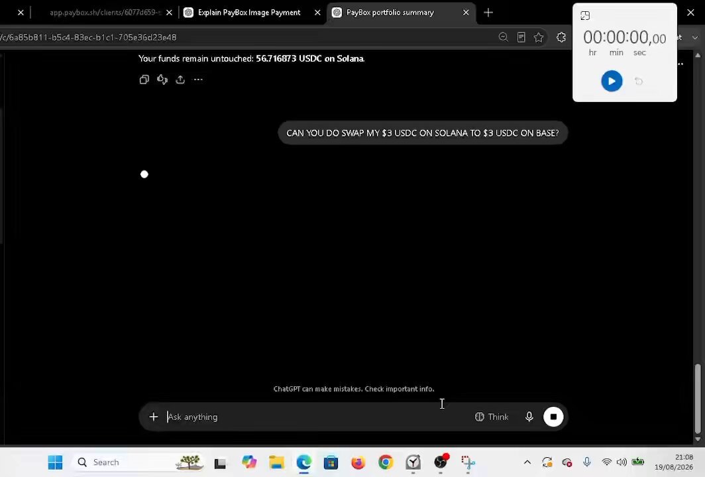Add an attachment with the plus icon
Viewport: 705px width, 477px height.
coord(153,417)
